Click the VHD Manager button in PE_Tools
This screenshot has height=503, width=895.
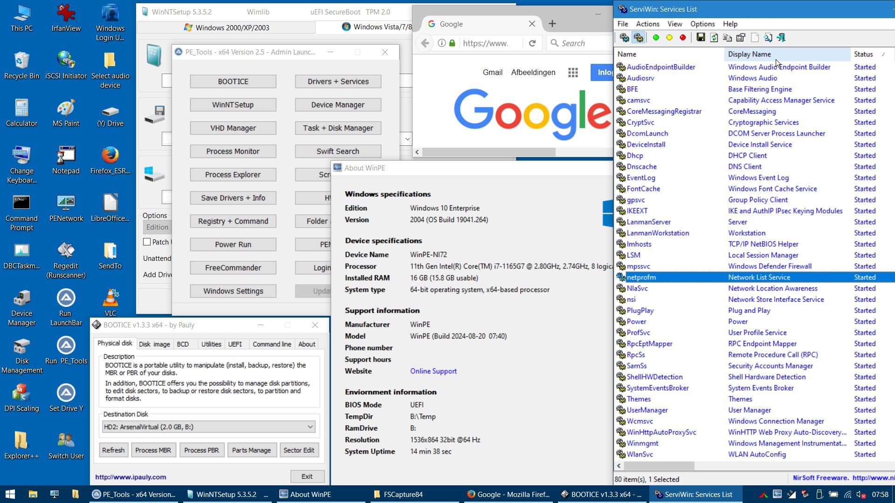click(233, 128)
